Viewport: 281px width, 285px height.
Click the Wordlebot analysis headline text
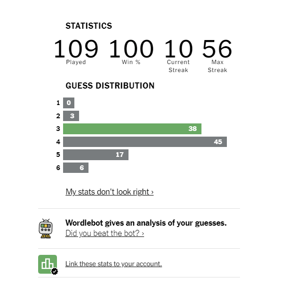pyautogui.click(x=146, y=223)
